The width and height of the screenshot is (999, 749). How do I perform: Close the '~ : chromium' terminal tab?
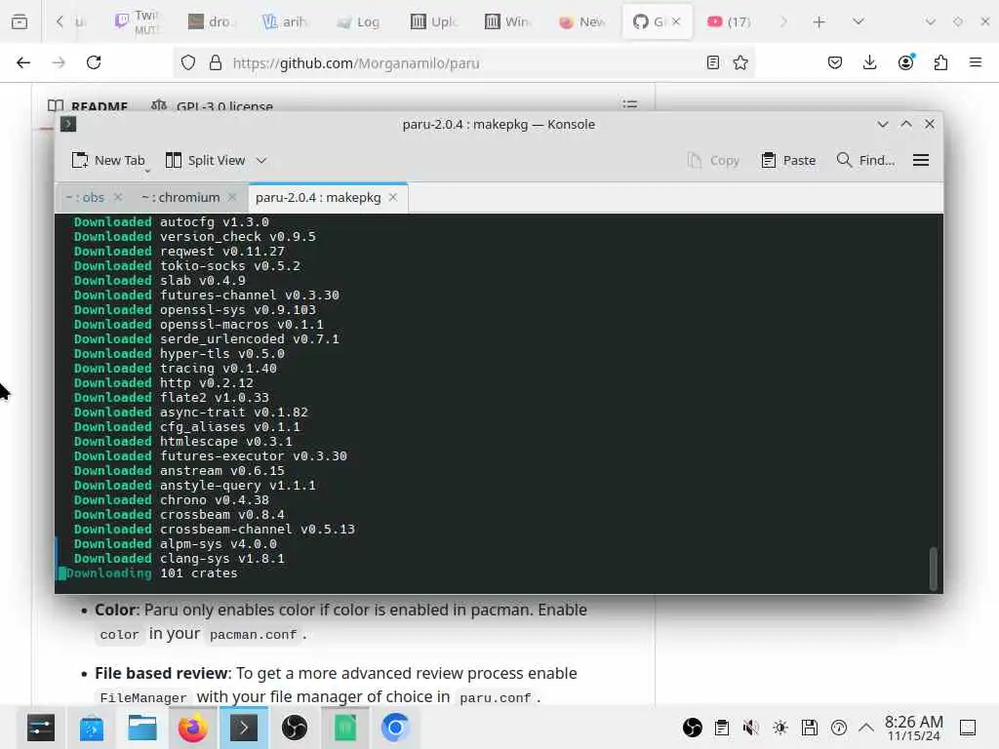(232, 197)
